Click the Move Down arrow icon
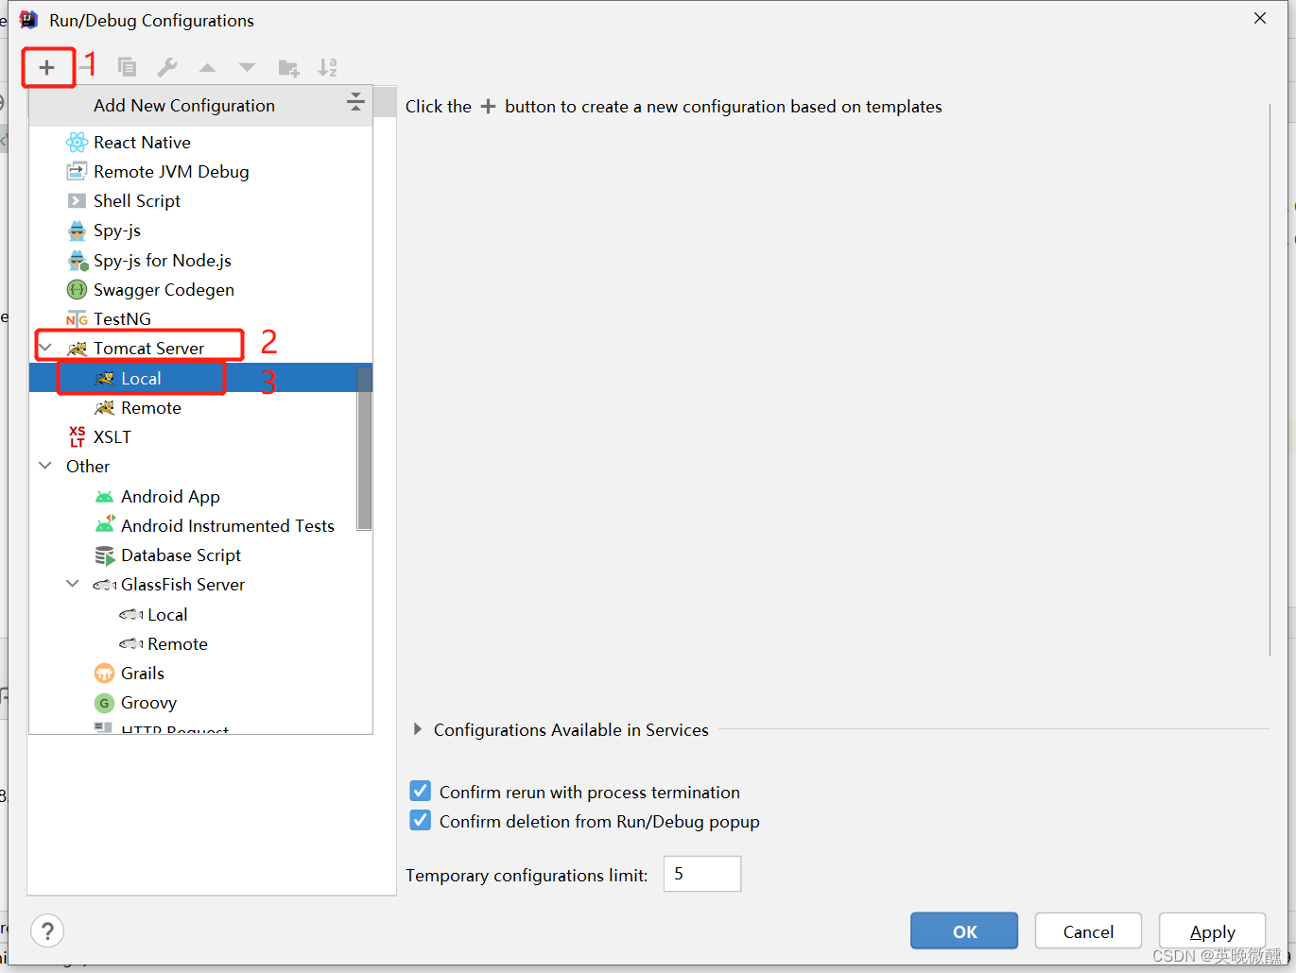The width and height of the screenshot is (1296, 973). click(x=247, y=67)
